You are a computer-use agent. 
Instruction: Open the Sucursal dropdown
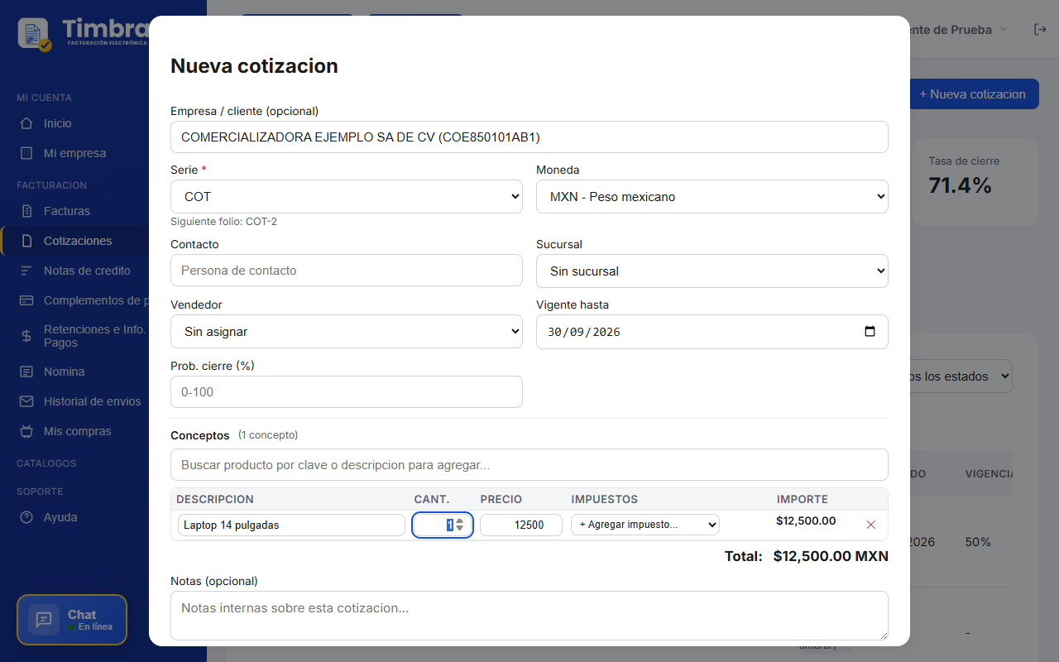coord(712,271)
